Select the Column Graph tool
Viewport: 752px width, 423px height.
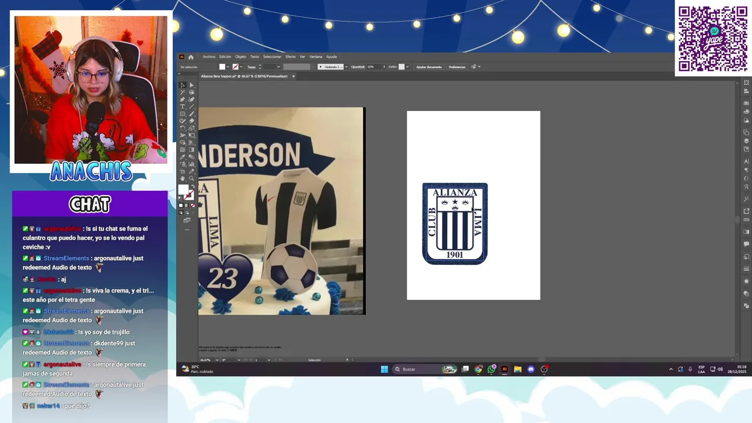click(x=192, y=164)
